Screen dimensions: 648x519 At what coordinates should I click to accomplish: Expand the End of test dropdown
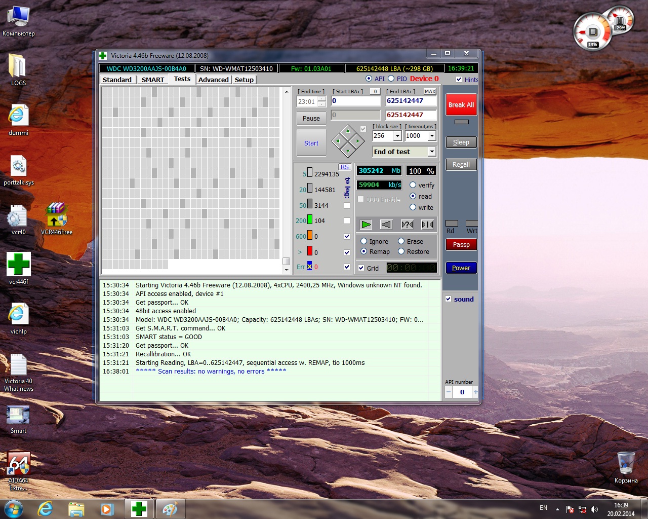coord(432,152)
